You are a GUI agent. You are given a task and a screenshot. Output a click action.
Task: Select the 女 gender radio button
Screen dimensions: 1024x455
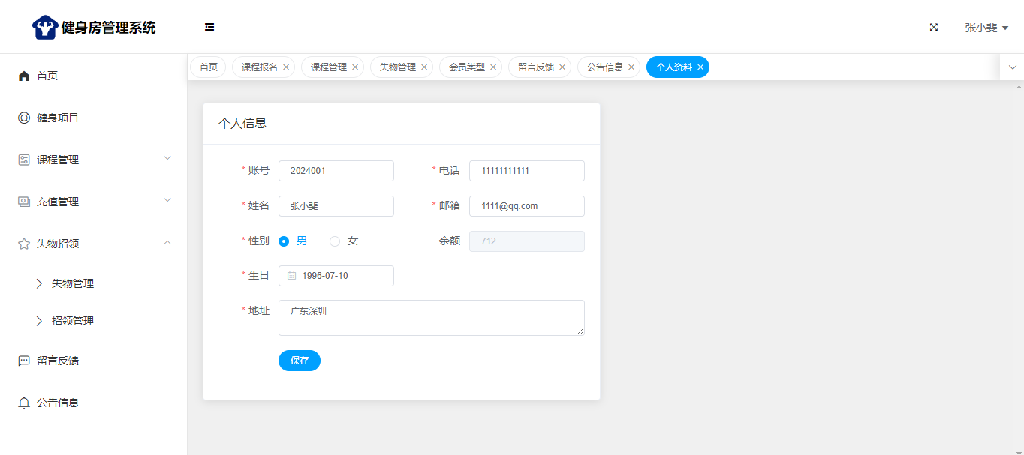tap(335, 241)
